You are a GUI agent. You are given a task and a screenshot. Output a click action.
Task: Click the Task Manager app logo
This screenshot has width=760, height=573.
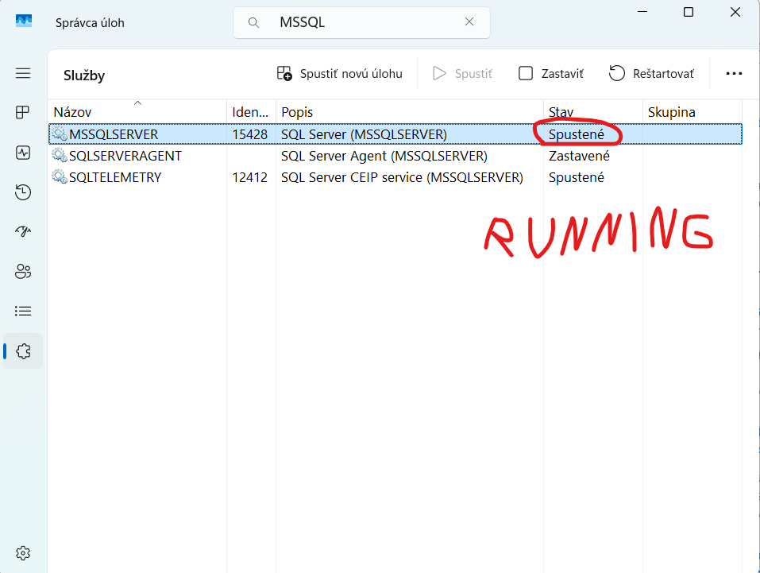coord(24,21)
